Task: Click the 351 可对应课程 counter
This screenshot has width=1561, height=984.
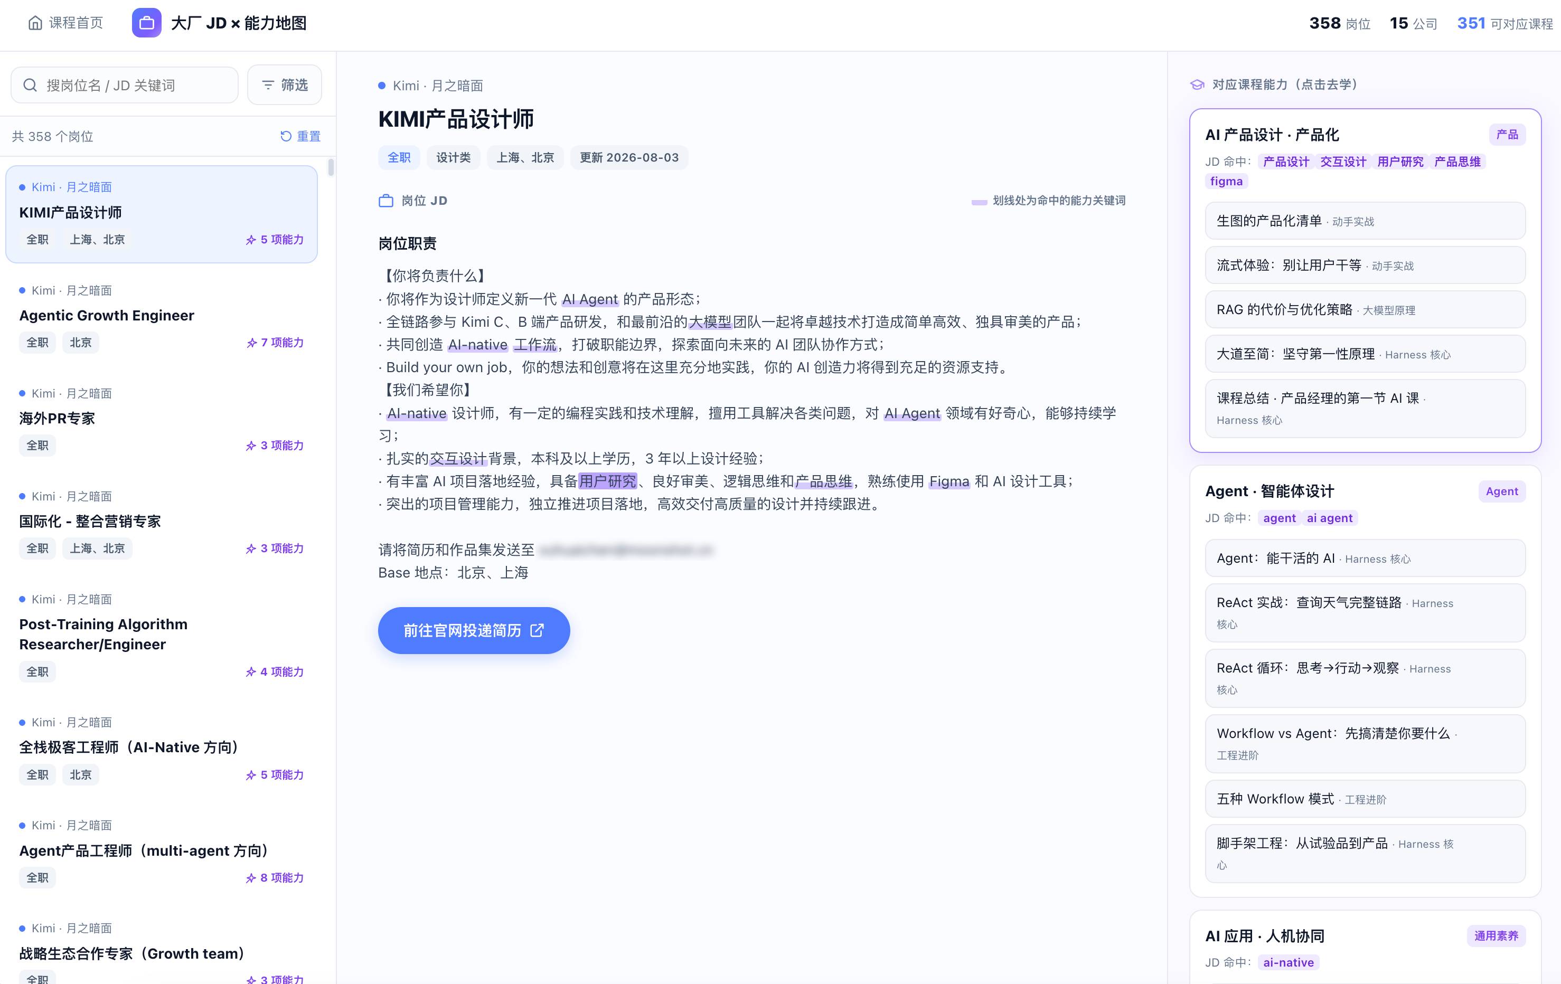Action: pos(1505,23)
